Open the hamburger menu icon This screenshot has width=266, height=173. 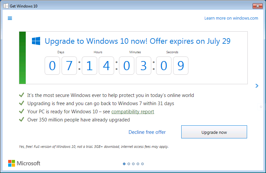(x=10, y=18)
